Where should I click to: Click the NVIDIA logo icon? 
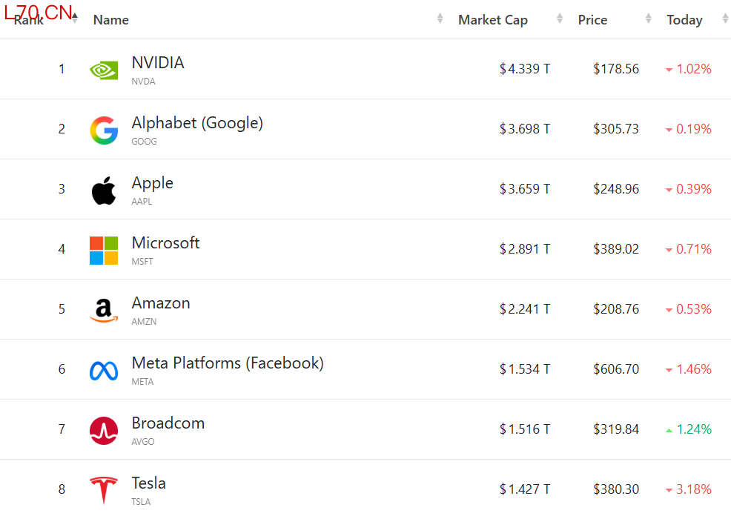pyautogui.click(x=104, y=70)
